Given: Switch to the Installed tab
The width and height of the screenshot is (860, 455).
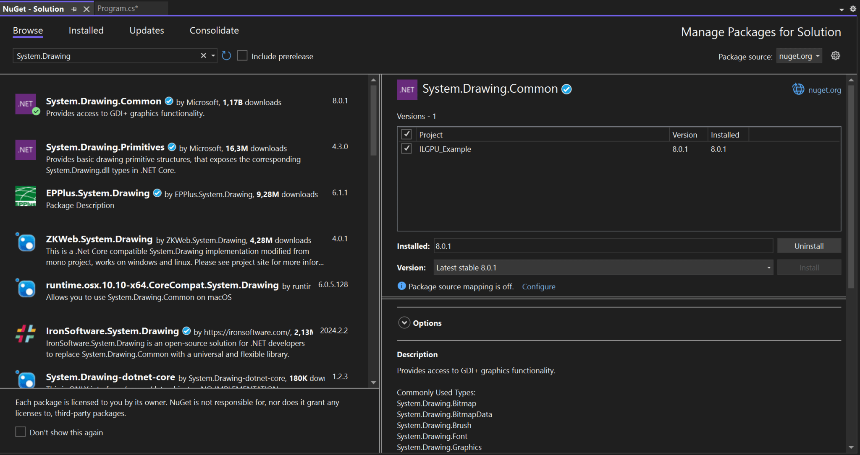Looking at the screenshot, I should [x=86, y=30].
